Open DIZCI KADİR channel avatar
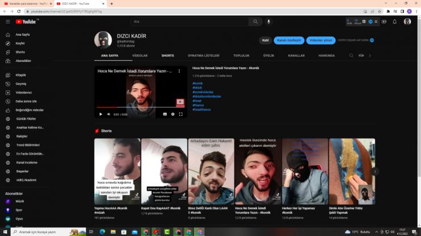This screenshot has height=236, width=421. coord(103,40)
